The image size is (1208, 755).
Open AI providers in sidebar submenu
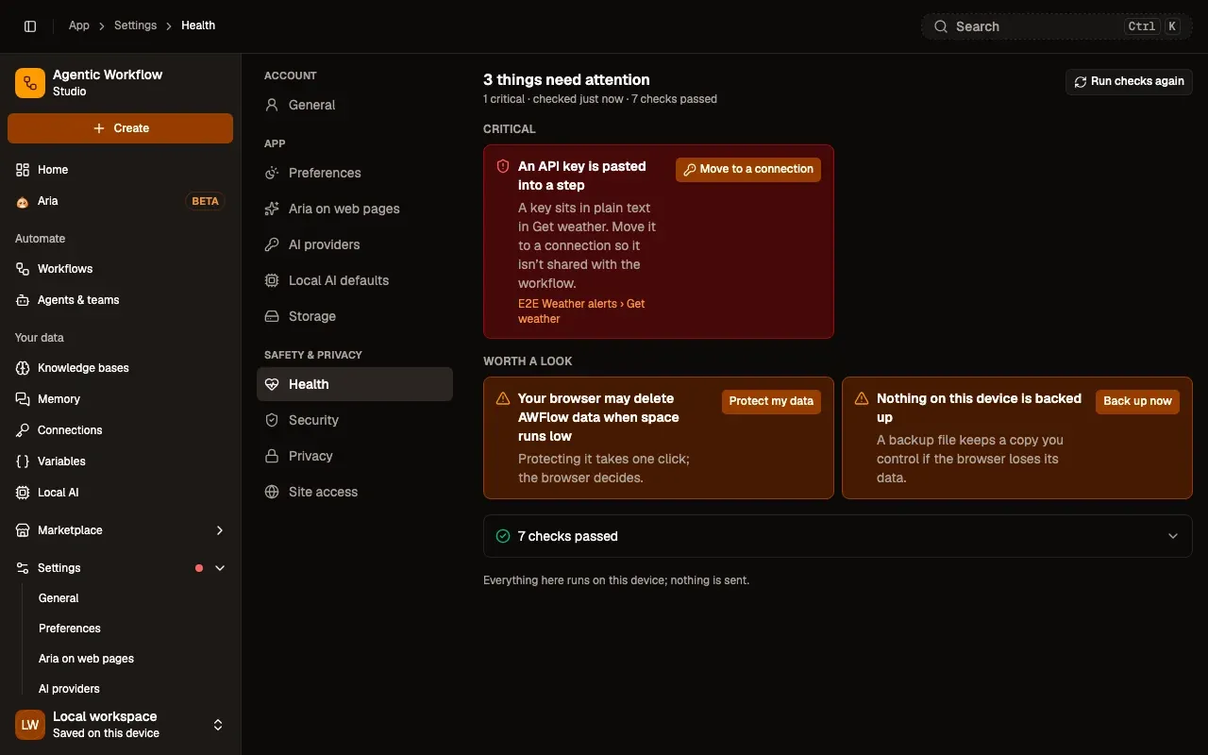69,689
